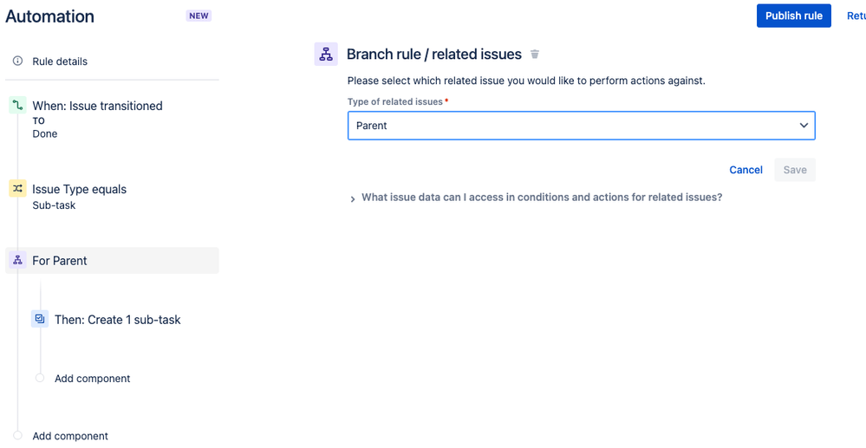Select the Then: Create 1 sub-task step
Image resolution: width=866 pixels, height=448 pixels.
(x=117, y=320)
